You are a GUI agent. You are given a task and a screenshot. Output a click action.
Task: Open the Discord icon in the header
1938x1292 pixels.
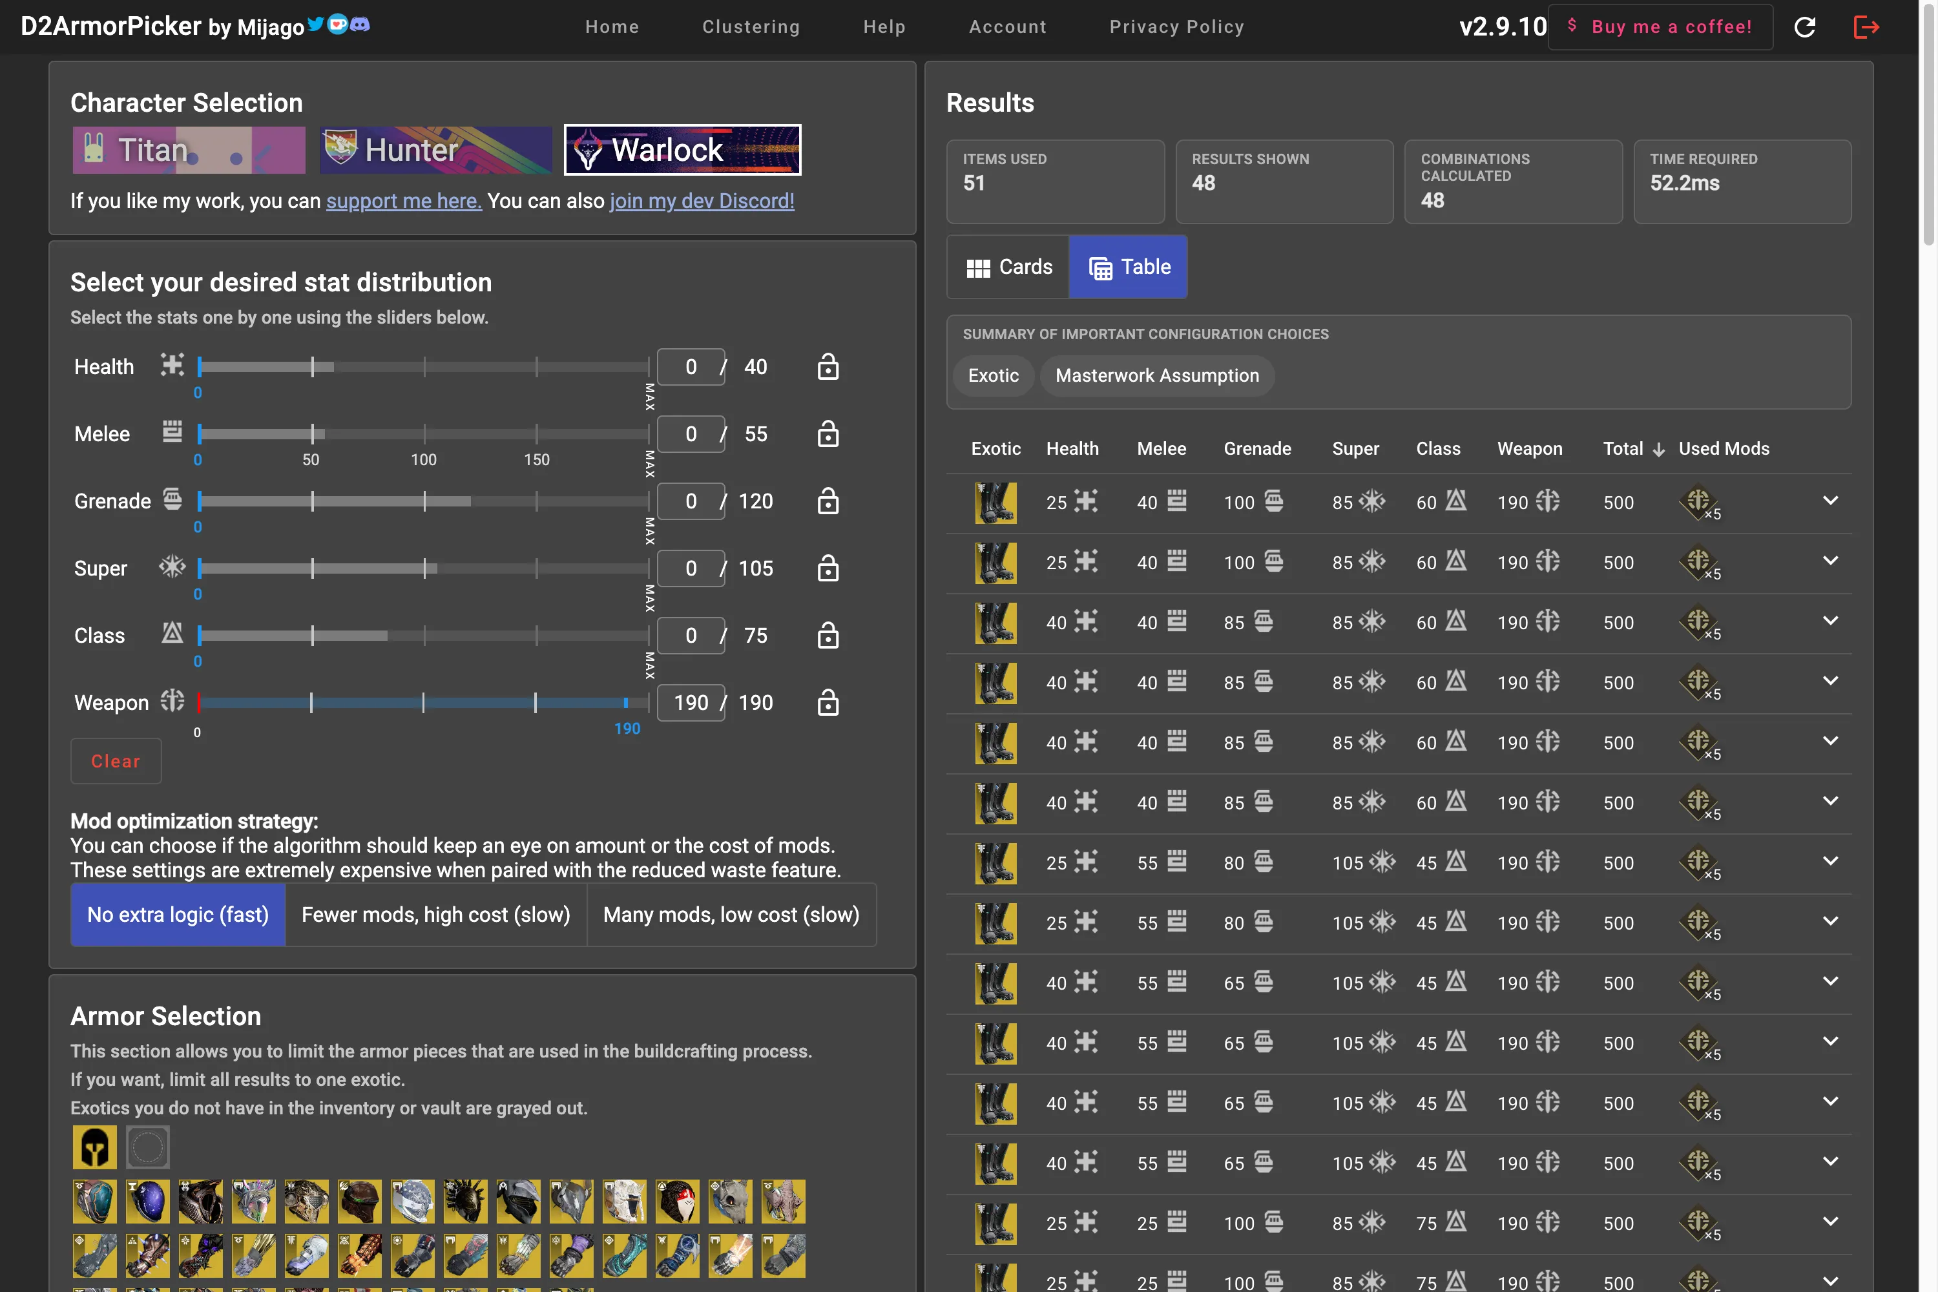coord(359,25)
